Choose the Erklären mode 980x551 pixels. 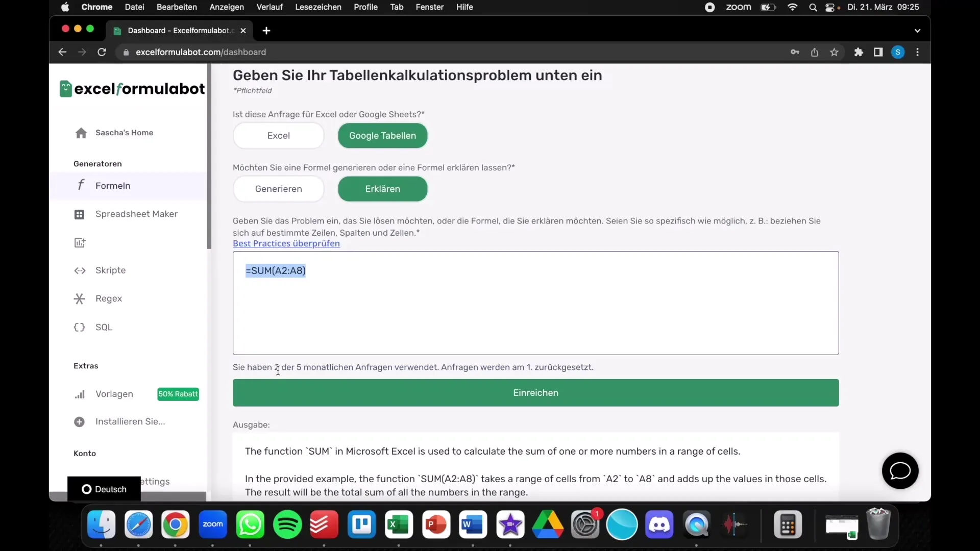click(x=382, y=189)
